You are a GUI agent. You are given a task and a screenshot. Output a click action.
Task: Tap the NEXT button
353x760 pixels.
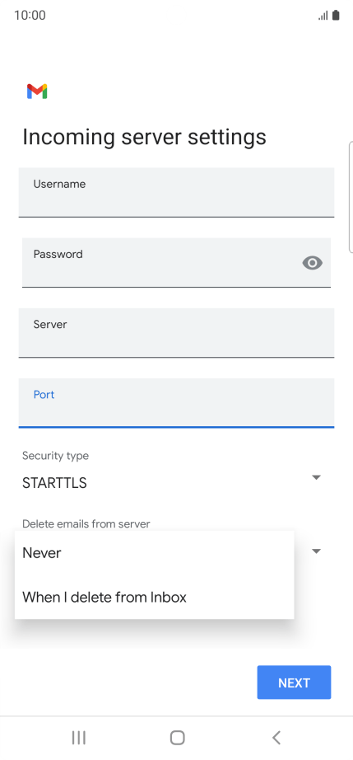[x=294, y=683]
